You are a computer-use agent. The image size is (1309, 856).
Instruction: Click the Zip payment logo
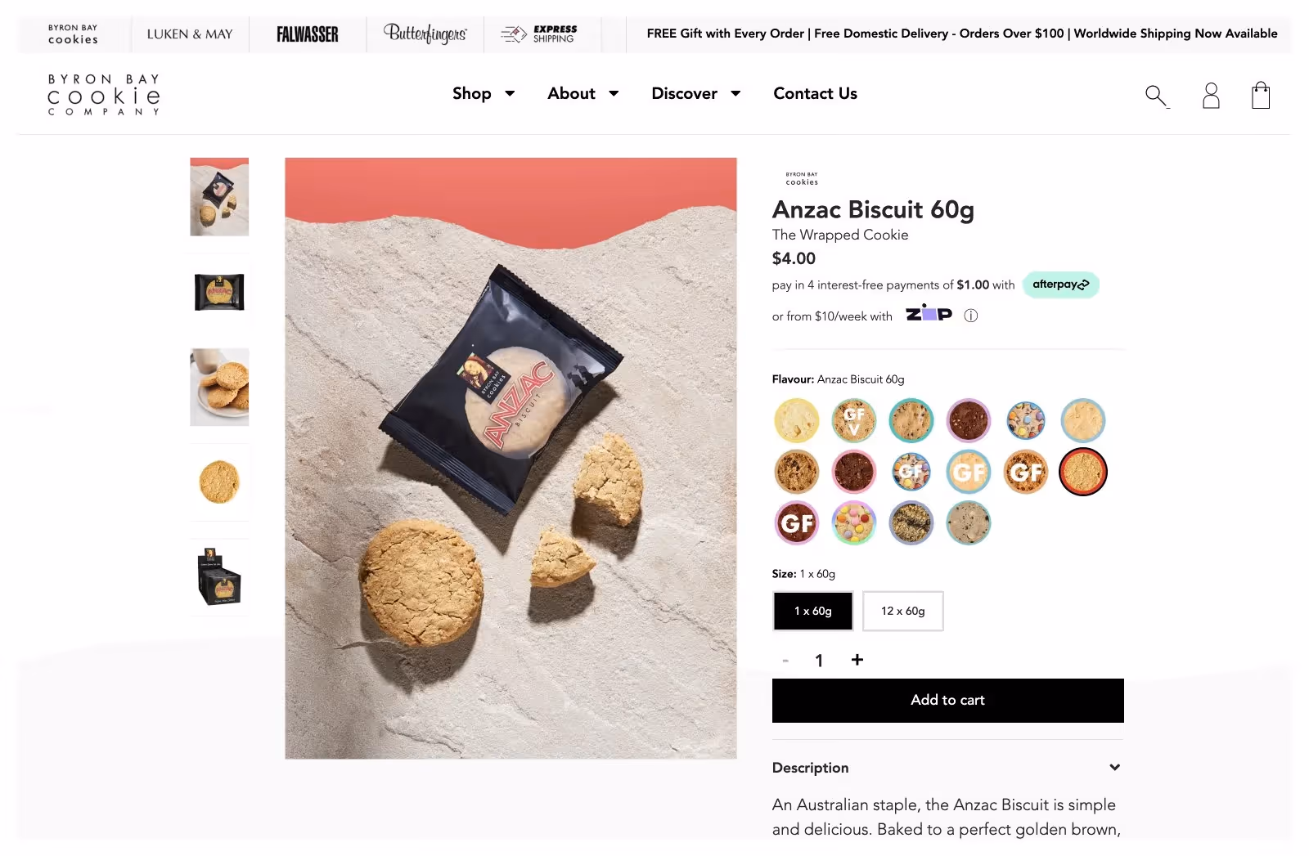coord(929,314)
